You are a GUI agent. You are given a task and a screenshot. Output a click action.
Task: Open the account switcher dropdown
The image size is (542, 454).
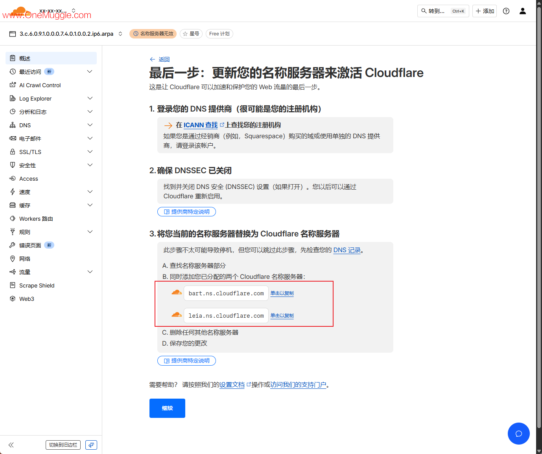coord(74,11)
